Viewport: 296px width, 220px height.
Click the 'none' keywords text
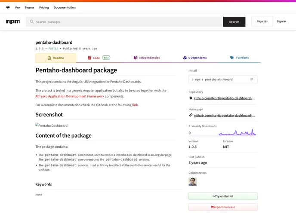(x=39, y=195)
